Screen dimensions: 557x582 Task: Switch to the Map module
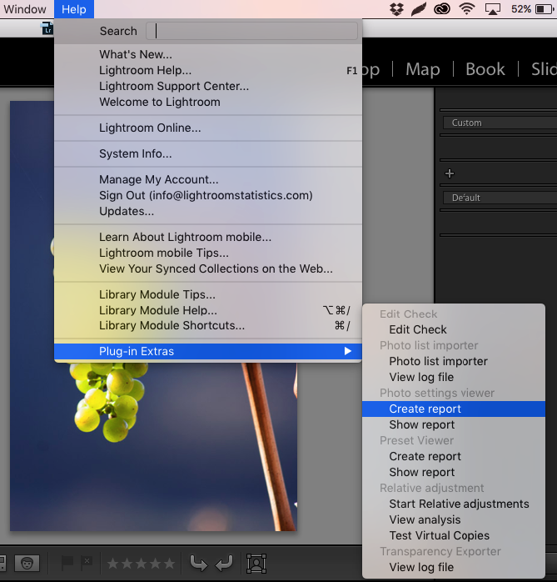tap(423, 69)
